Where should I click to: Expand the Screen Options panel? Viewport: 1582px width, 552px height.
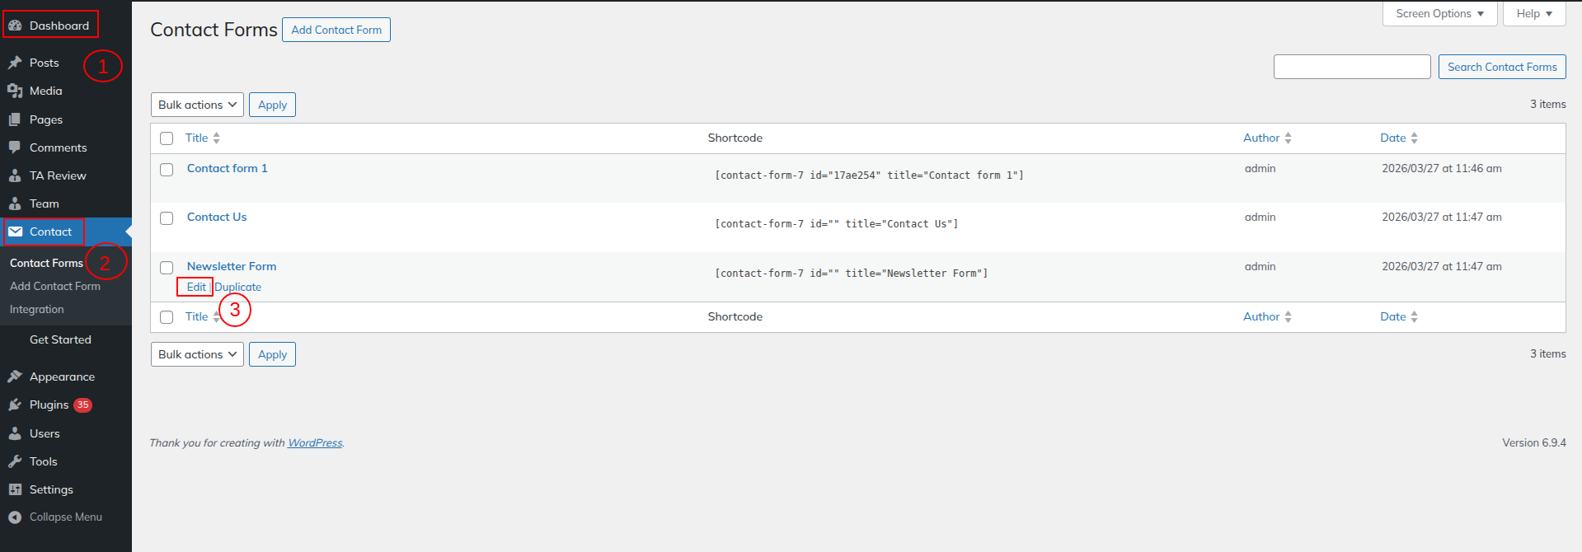pos(1439,14)
